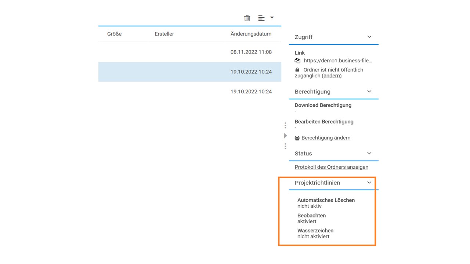The height and width of the screenshot is (264, 470).
Task: Collapse the Zugriff section
Action: coord(369,37)
